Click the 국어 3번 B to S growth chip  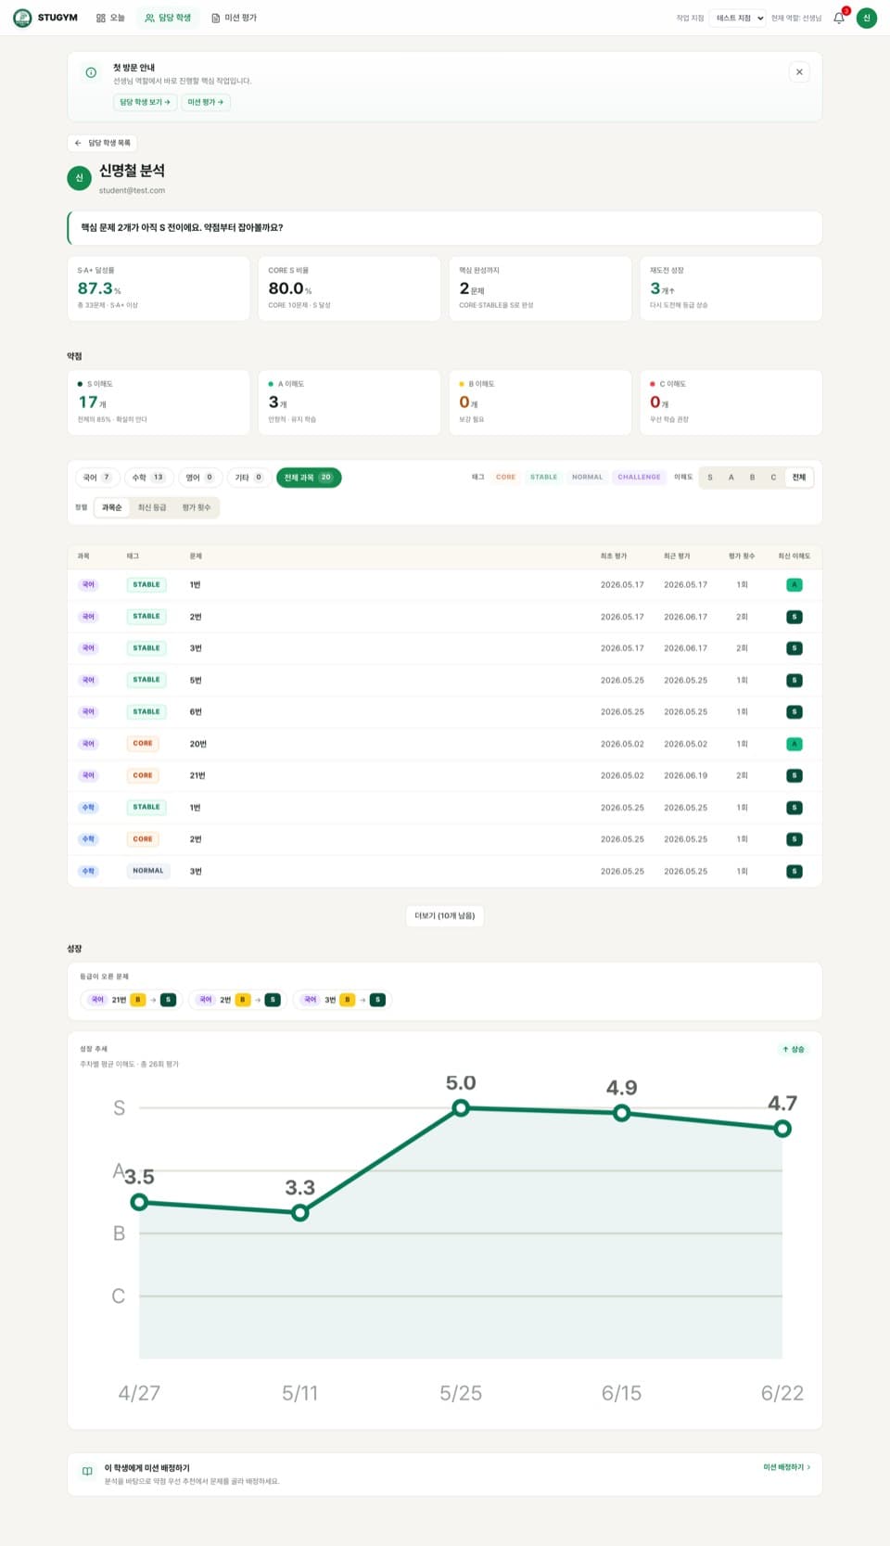pos(341,1000)
